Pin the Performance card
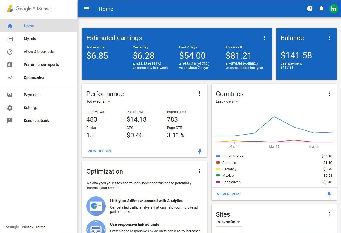The image size is (341, 233). pos(200,151)
